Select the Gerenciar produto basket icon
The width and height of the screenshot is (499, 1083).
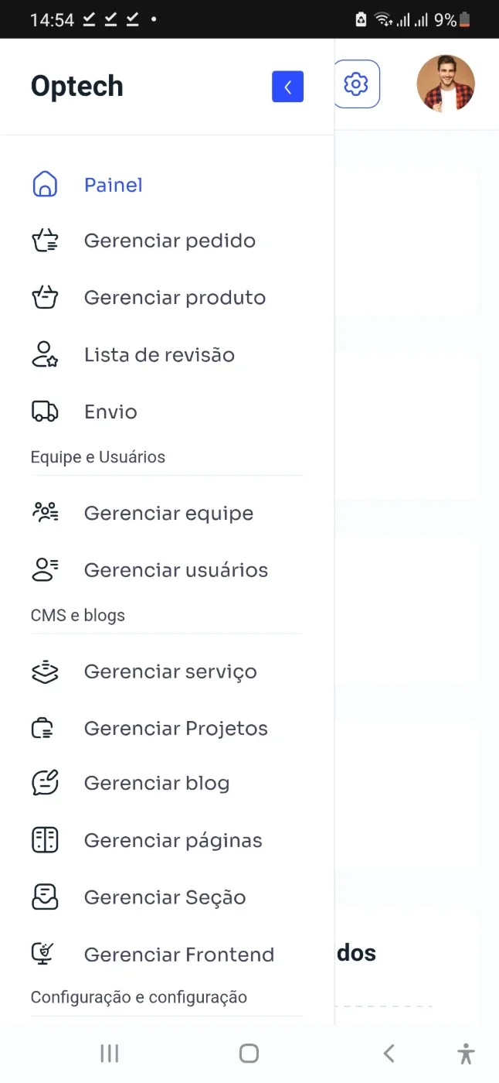click(45, 298)
